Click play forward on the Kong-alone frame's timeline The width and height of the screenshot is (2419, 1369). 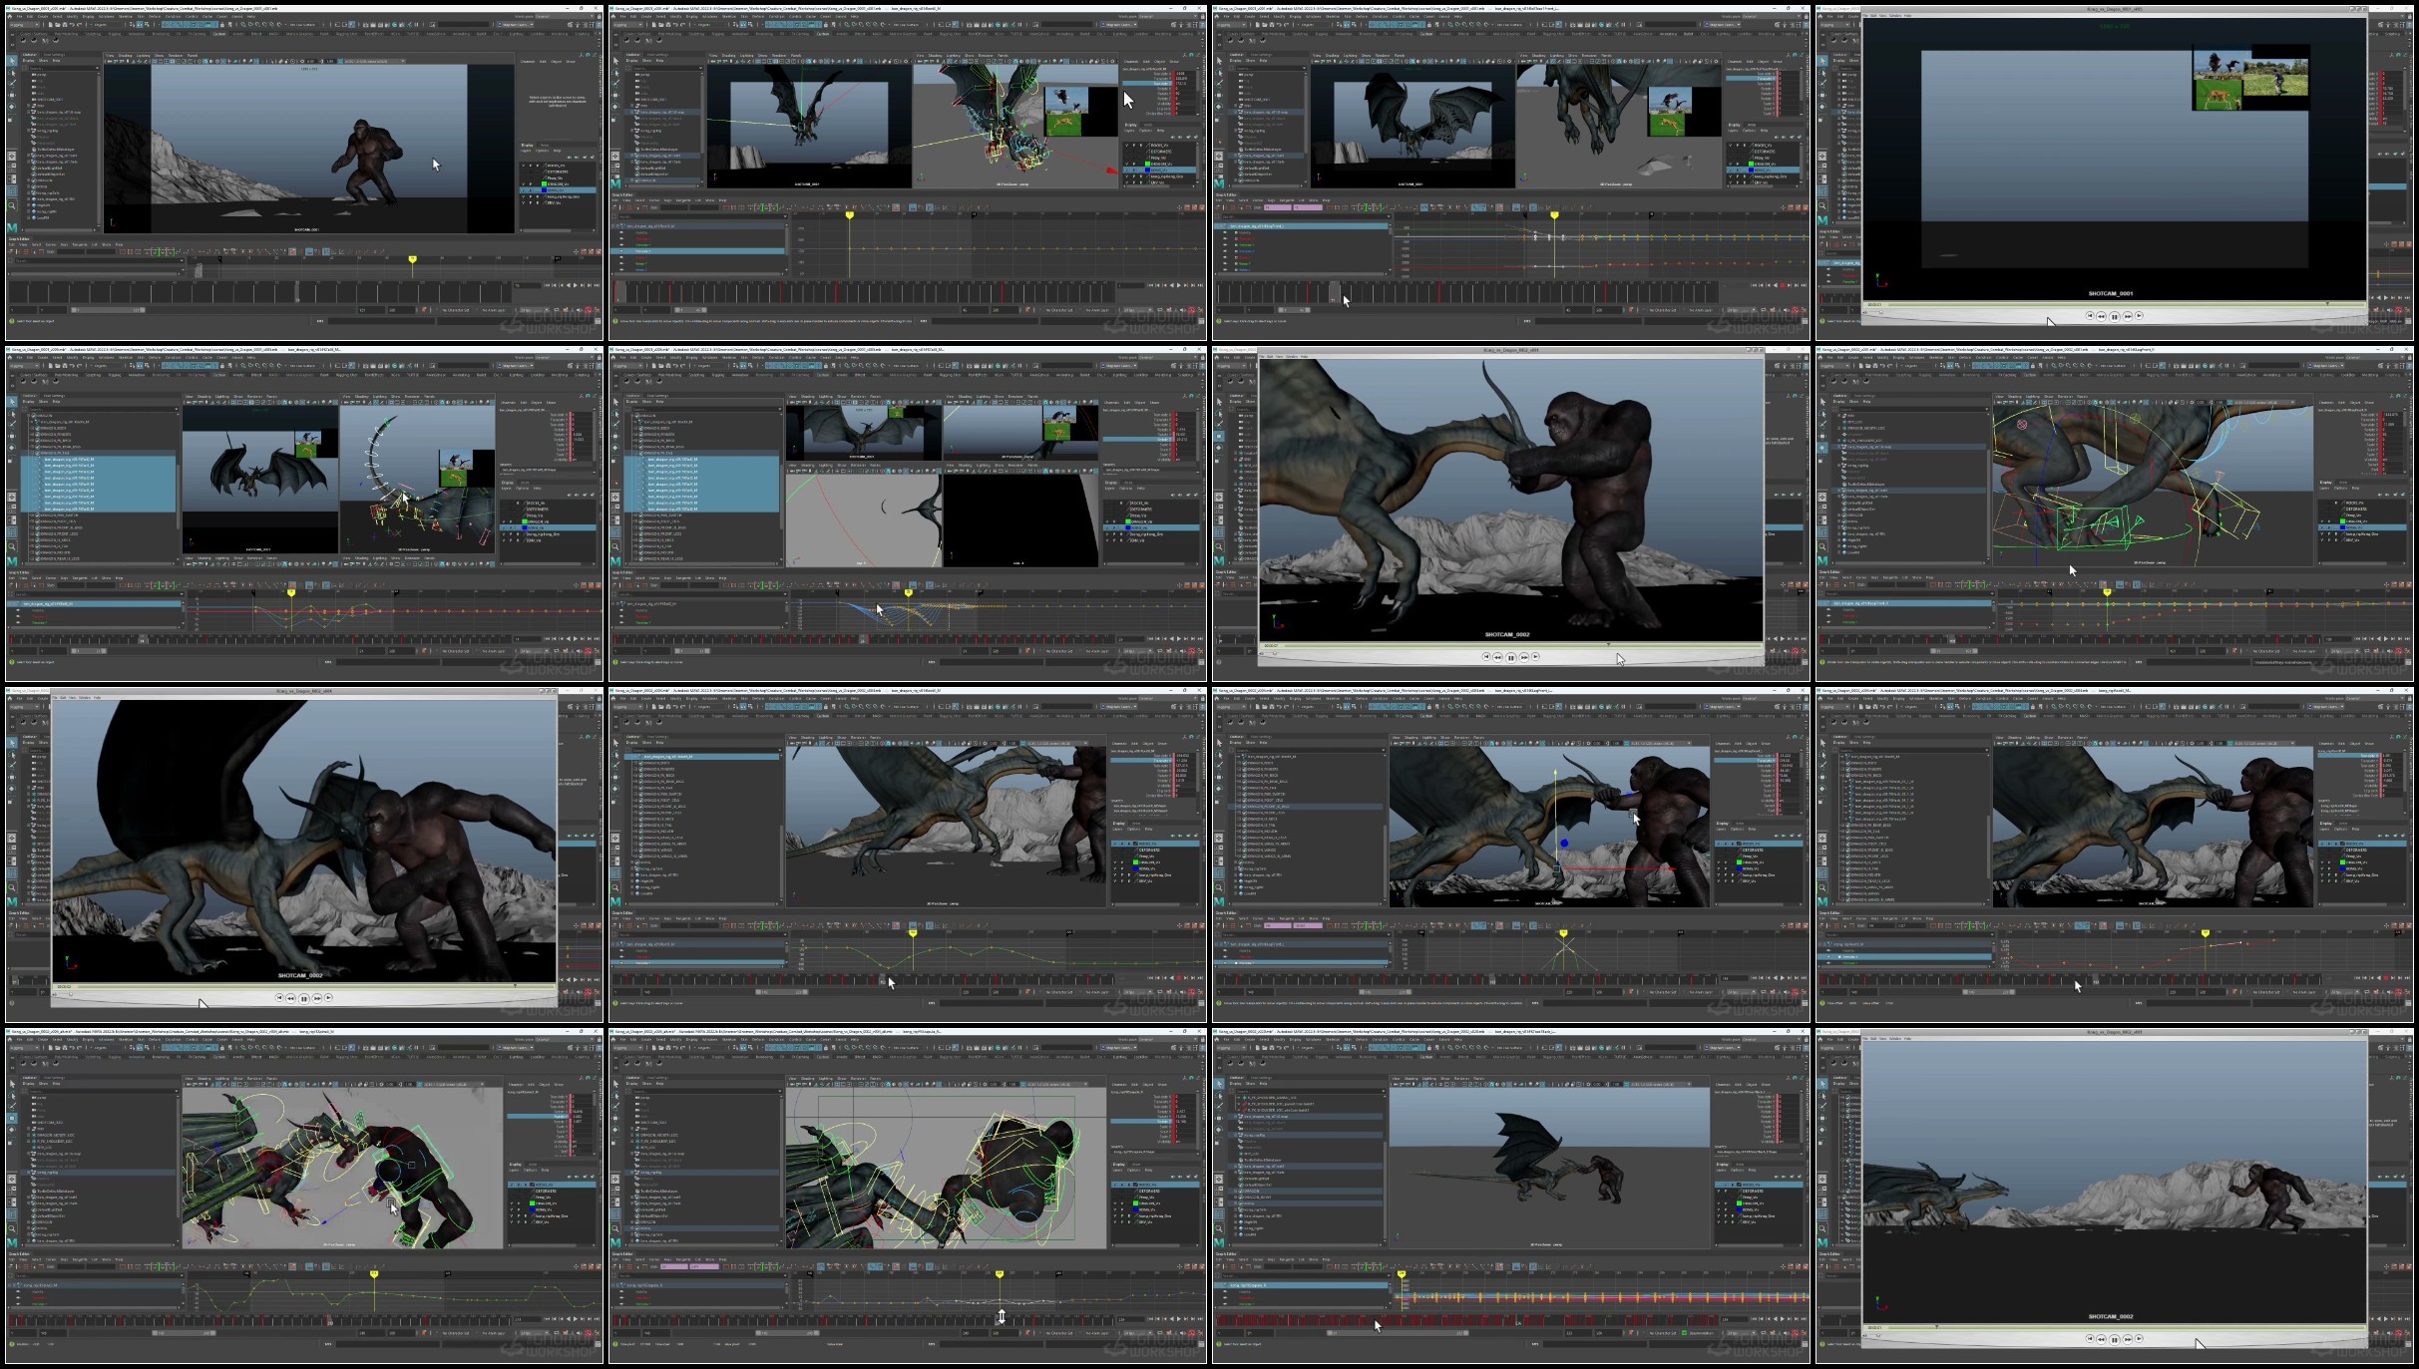(576, 285)
